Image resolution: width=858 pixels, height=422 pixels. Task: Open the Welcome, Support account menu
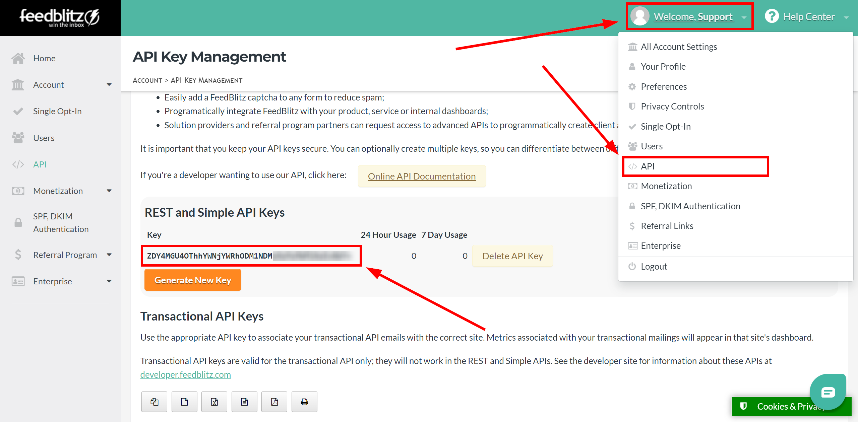coord(689,16)
